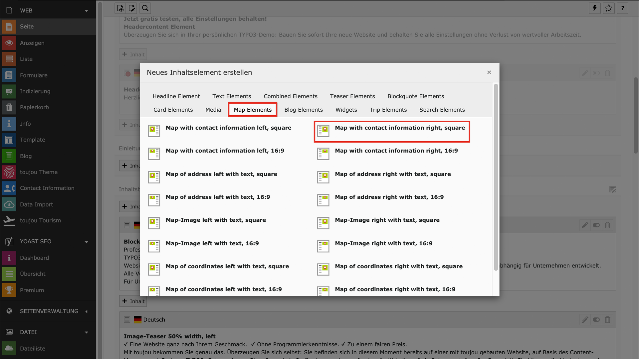Open the help question mark icon
This screenshot has width=639, height=359.
(x=623, y=8)
